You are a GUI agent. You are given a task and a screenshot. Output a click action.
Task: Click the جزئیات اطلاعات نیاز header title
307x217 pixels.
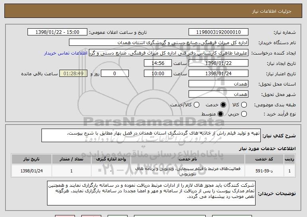point(272,11)
